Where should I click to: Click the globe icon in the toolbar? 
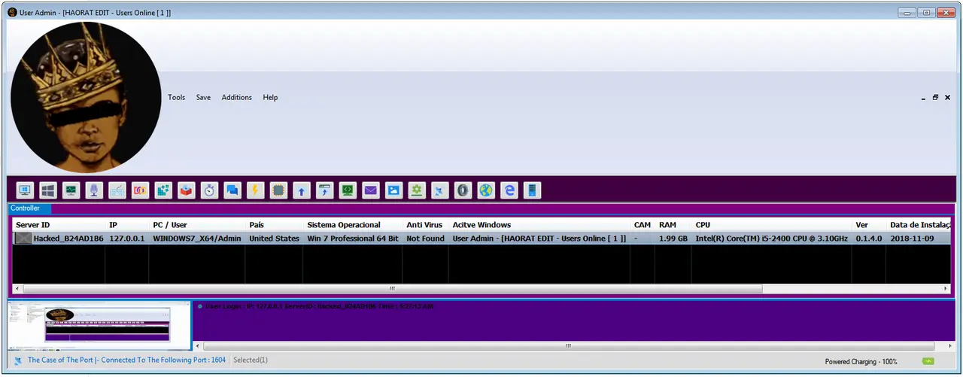tap(486, 190)
